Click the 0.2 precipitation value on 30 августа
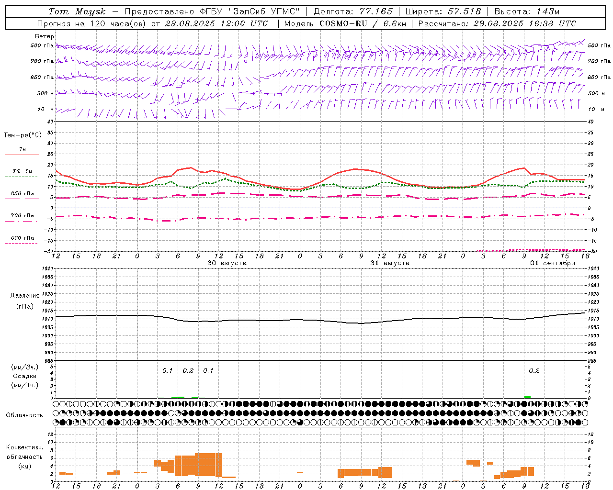Screen dimensions: 613x490 pyautogui.click(x=188, y=371)
